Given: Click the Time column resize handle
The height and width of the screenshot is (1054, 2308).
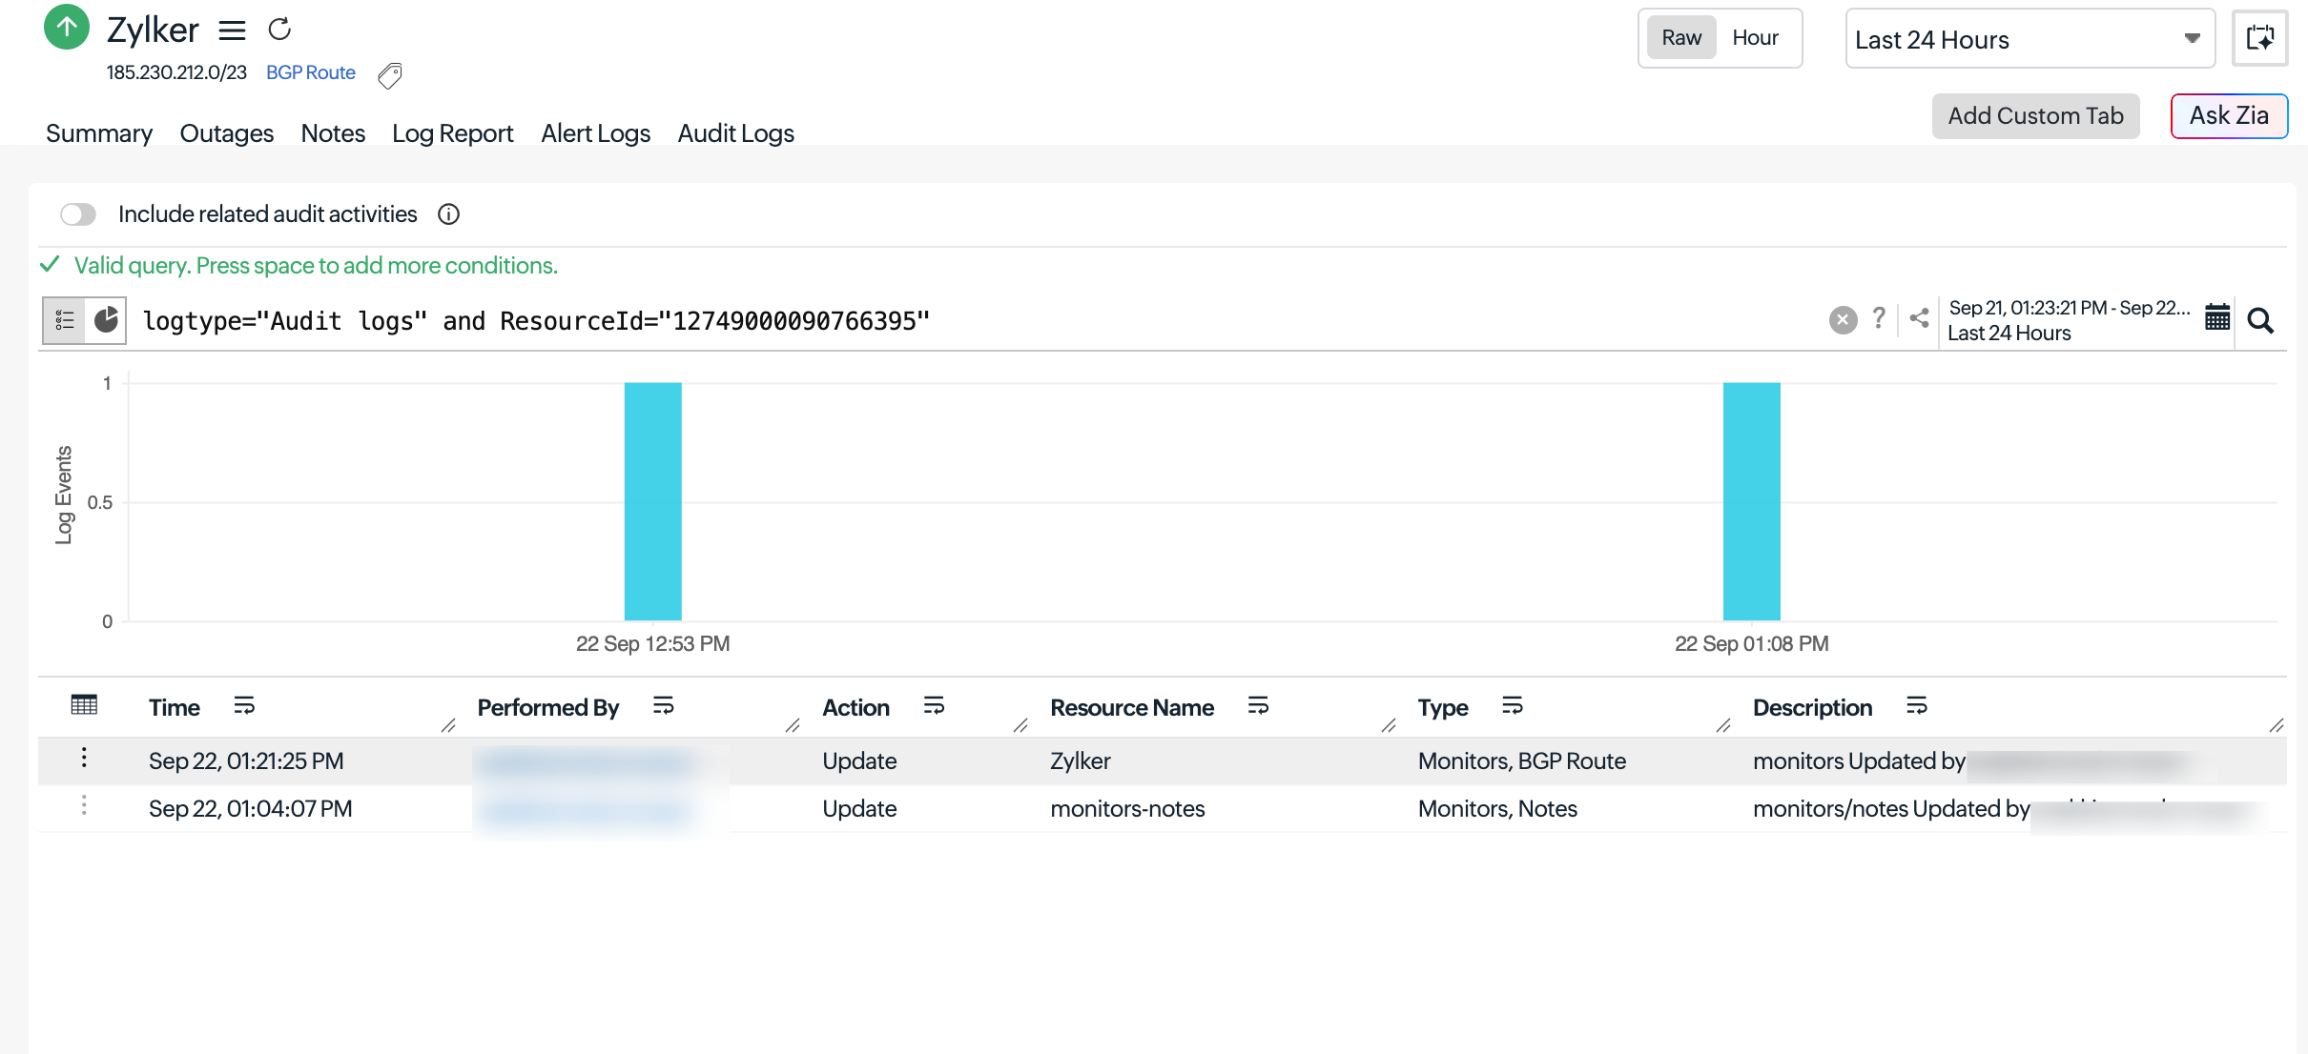Looking at the screenshot, I should coord(448,726).
